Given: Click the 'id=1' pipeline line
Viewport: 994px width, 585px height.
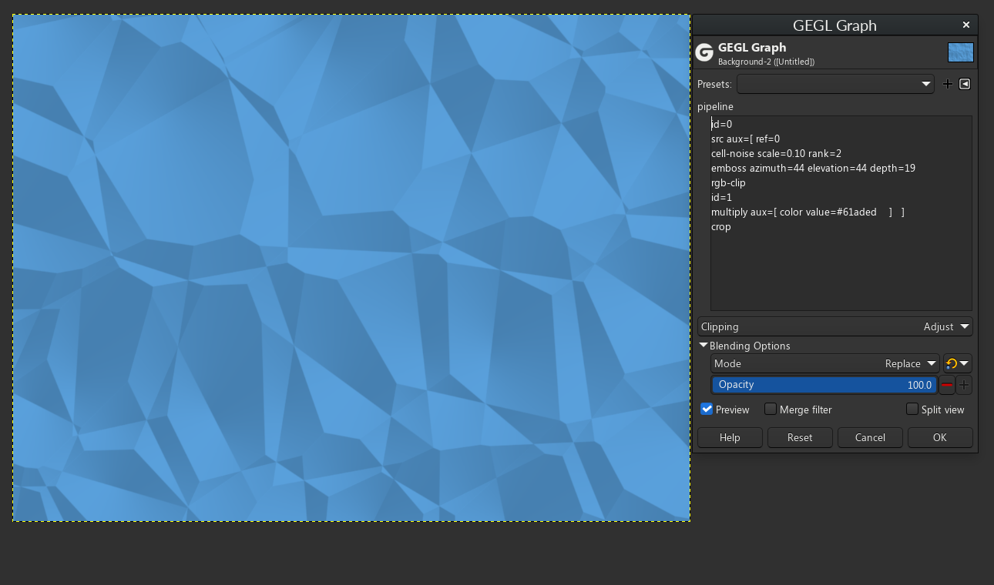Looking at the screenshot, I should coord(721,197).
